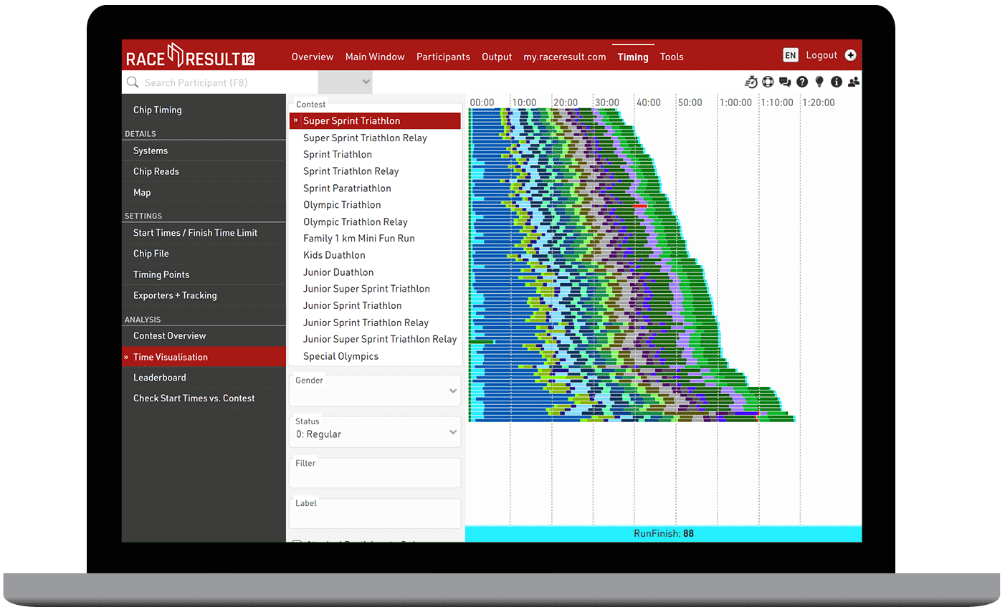Select Family 1 km Mini Fun Run
Image resolution: width=1005 pixels, height=607 pixels.
pyautogui.click(x=375, y=239)
